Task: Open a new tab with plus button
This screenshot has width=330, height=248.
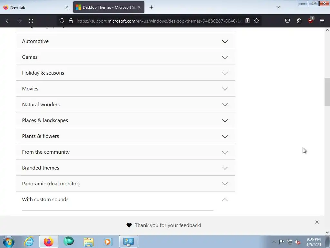Action: (x=151, y=7)
